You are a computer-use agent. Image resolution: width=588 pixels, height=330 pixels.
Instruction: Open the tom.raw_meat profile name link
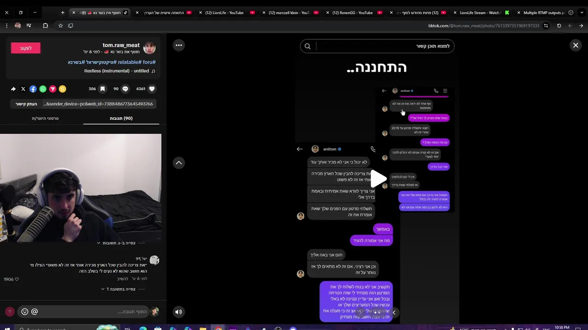click(x=121, y=45)
